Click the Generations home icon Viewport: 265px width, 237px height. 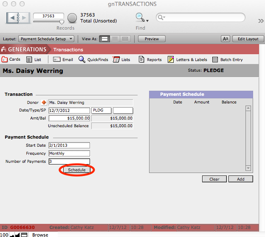4,49
